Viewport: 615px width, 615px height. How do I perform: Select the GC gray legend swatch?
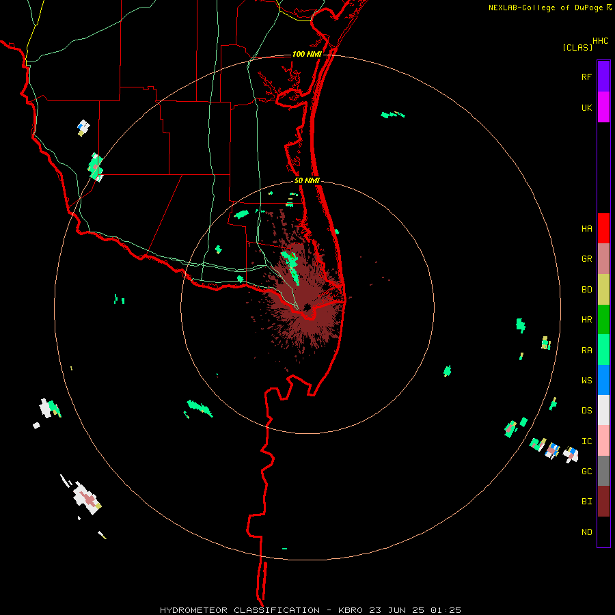click(x=603, y=471)
